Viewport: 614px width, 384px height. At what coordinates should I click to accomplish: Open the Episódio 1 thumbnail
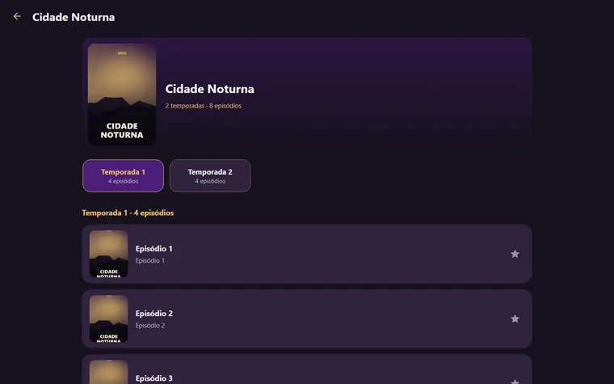coord(108,254)
